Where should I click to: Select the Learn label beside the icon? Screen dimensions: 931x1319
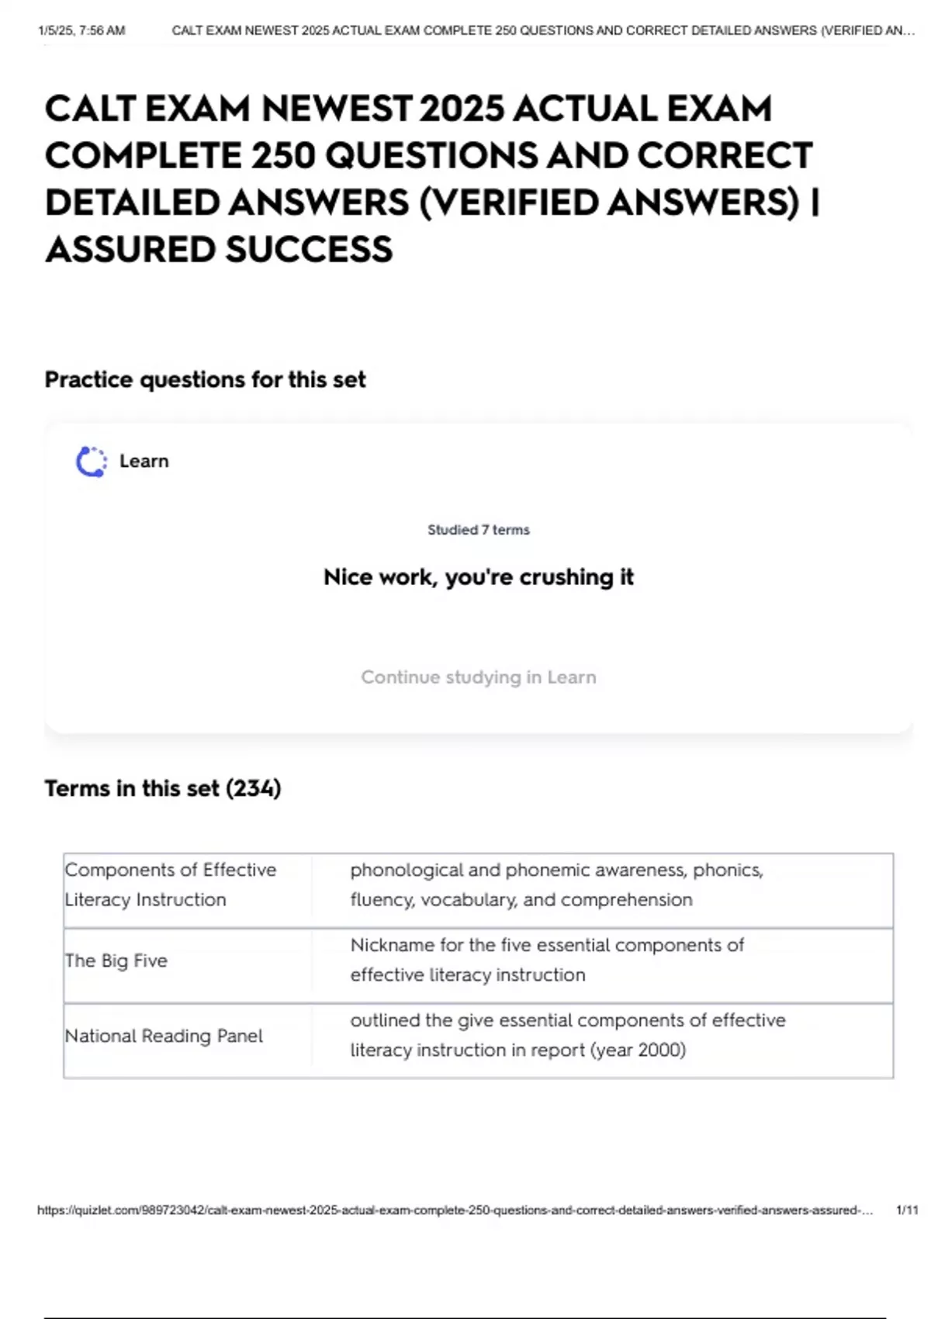[144, 461]
